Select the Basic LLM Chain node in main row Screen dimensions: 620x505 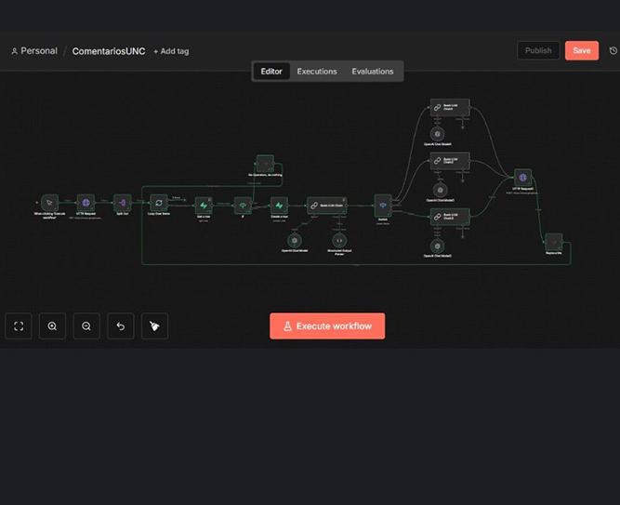327,206
